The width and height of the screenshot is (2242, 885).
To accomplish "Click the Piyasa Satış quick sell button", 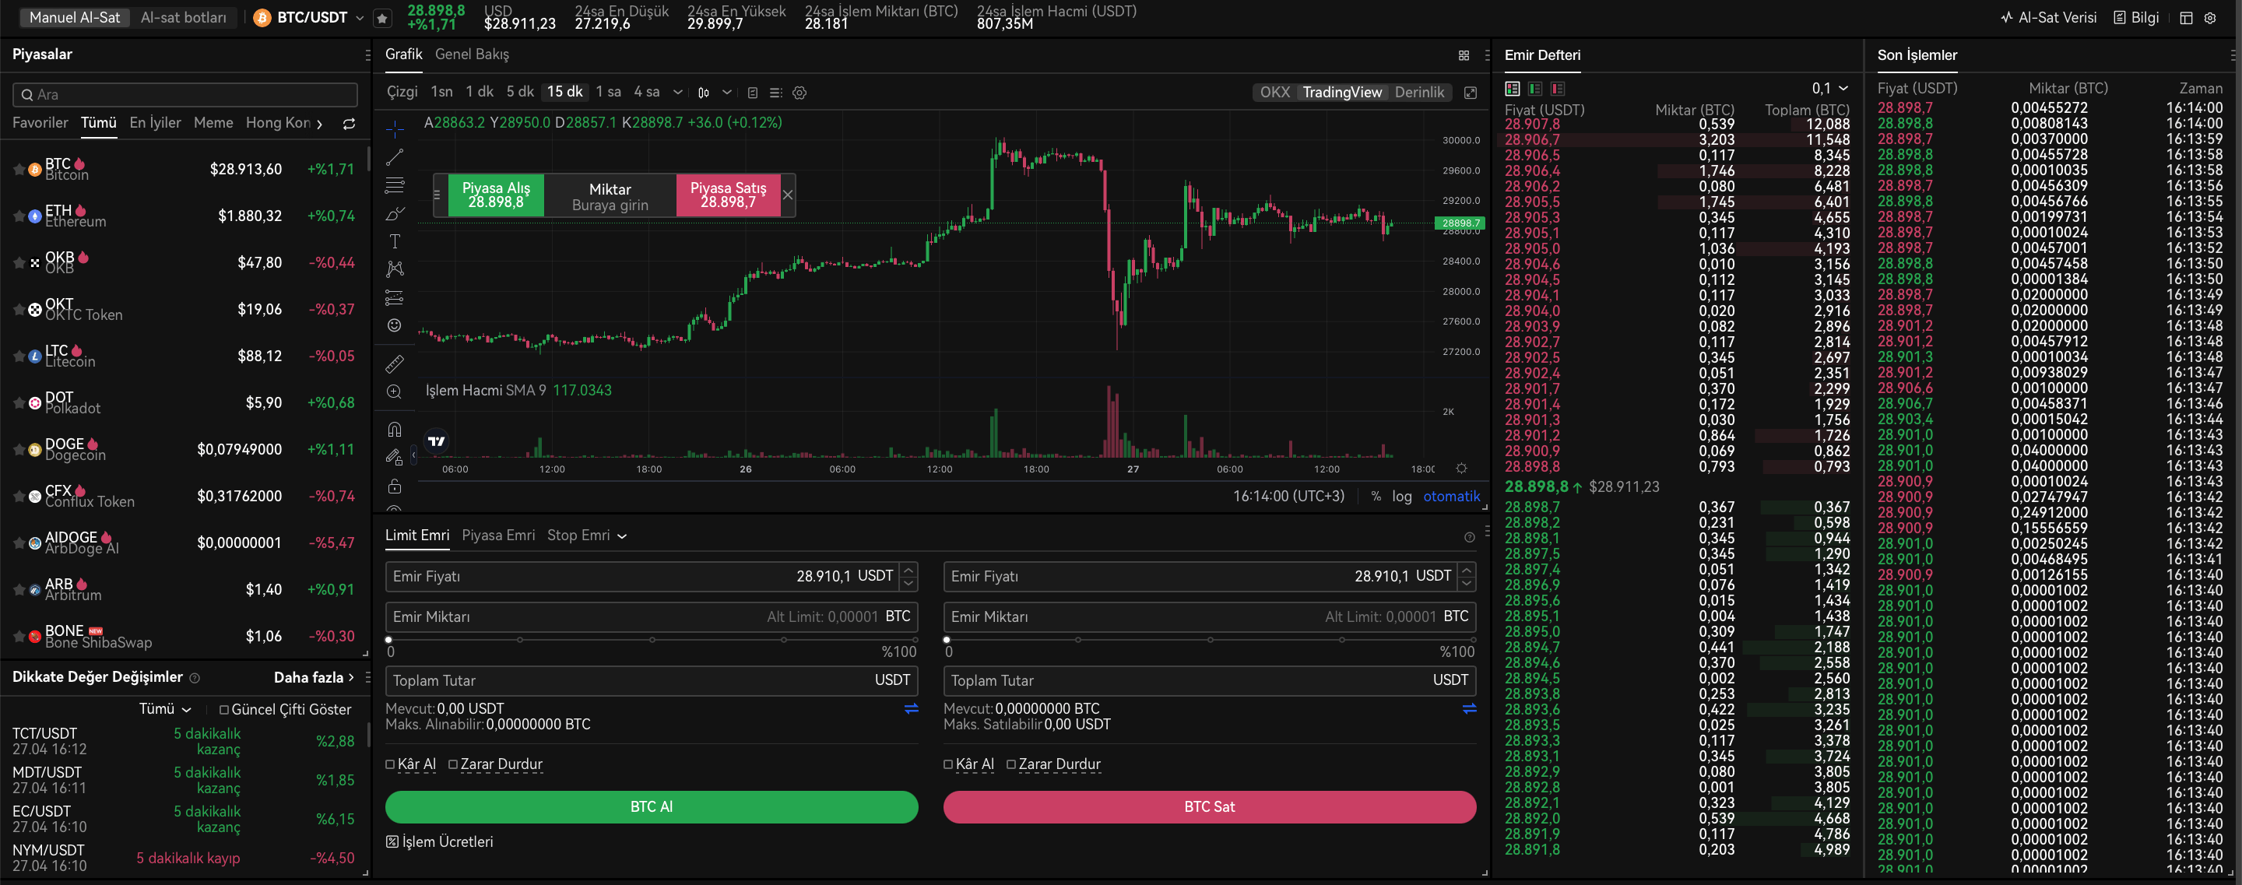I will tap(728, 195).
